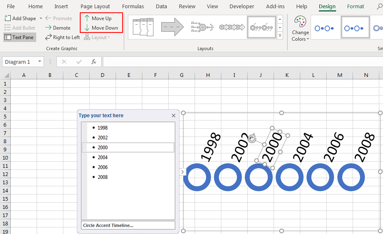
Task: Switch to the View tab
Action: 212,6
